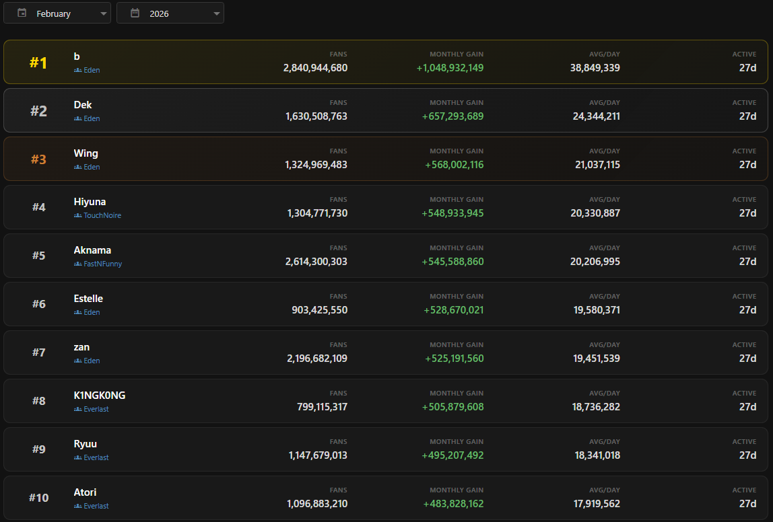Click avg/day value 38,849,339
The width and height of the screenshot is (773, 522).
pos(595,68)
